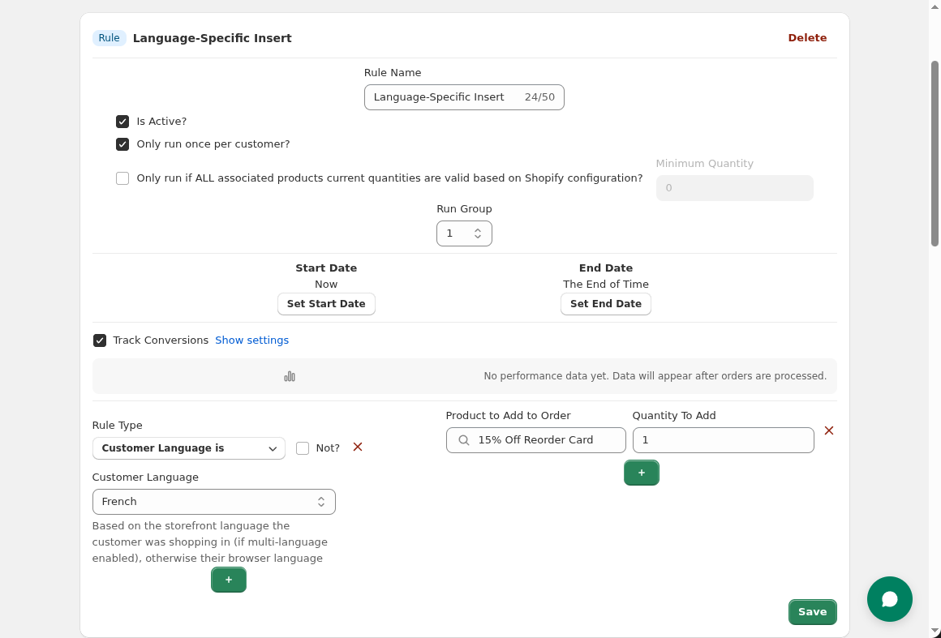Screen dimensions: 941x638
Task: Click the red X beside the Not? checkbox
Action: tap(357, 447)
